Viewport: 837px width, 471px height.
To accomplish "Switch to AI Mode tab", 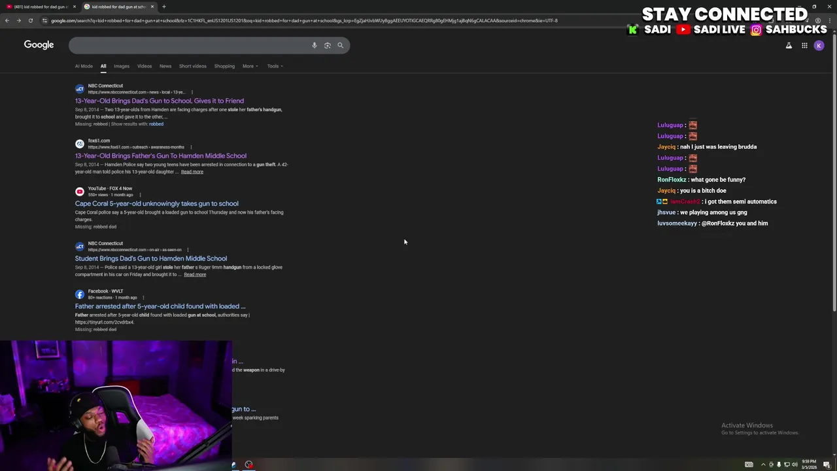I will point(84,66).
